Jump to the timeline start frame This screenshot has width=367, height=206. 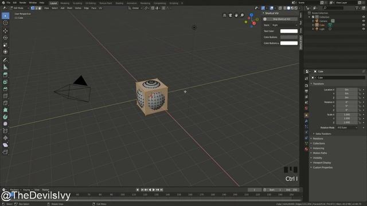point(142,190)
